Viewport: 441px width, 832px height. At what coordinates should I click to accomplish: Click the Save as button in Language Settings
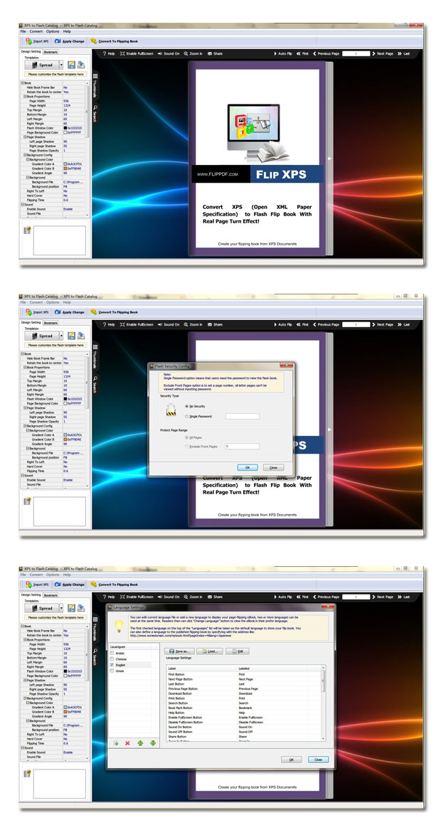click(x=179, y=651)
